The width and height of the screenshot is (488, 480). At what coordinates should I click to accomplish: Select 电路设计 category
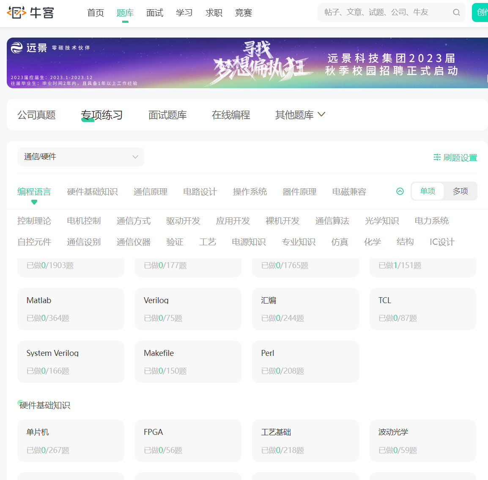pyautogui.click(x=200, y=192)
